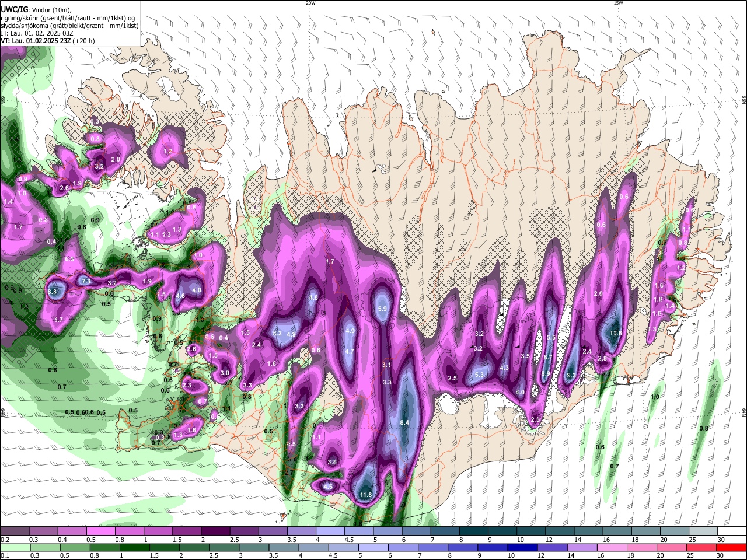
Task: Select the 5.9 precipitation label
Action: coord(382,309)
